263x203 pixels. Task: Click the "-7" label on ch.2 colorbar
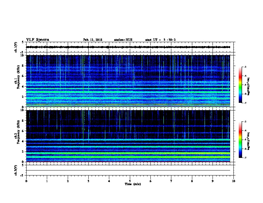pos(245,158)
